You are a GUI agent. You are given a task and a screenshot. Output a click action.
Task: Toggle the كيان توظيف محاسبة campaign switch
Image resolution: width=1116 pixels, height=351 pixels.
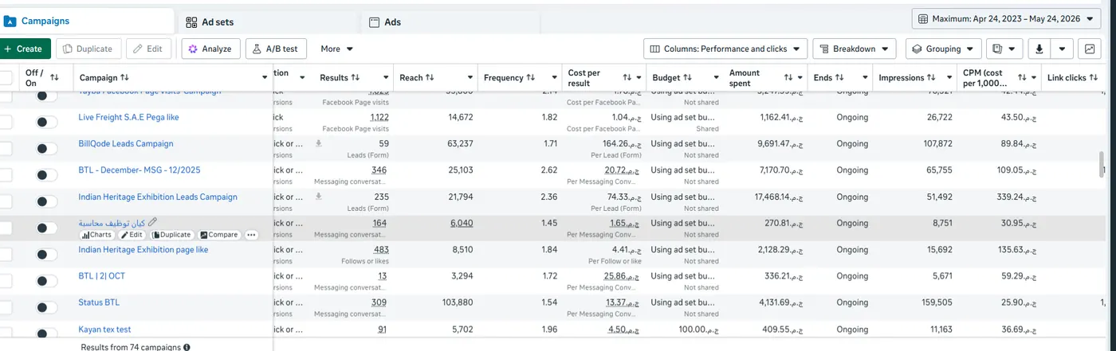[47, 228]
